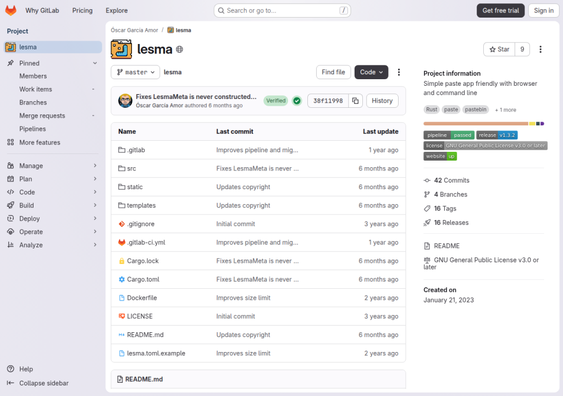Click the Get free trial button
This screenshot has width=563, height=396.
500,10
